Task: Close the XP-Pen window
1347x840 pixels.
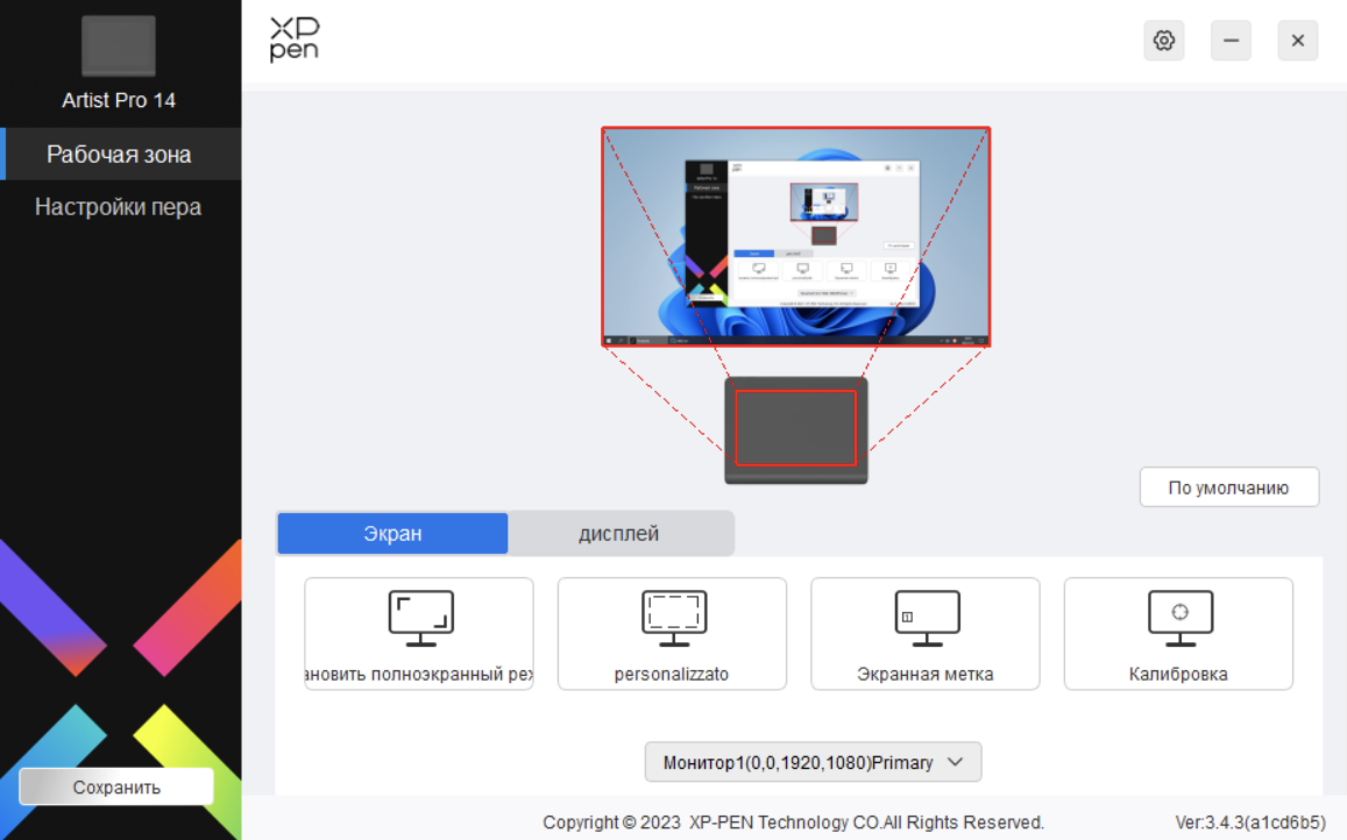Action: pyautogui.click(x=1298, y=41)
